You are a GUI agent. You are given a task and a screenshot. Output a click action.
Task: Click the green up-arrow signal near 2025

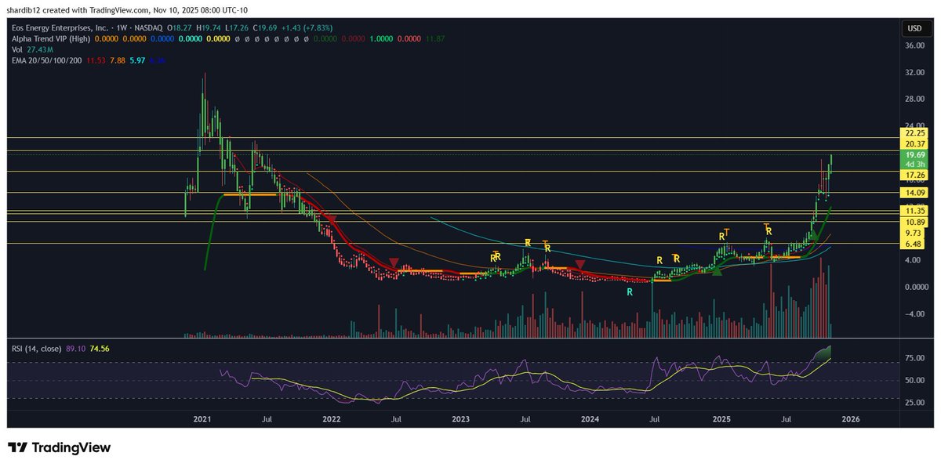click(716, 270)
